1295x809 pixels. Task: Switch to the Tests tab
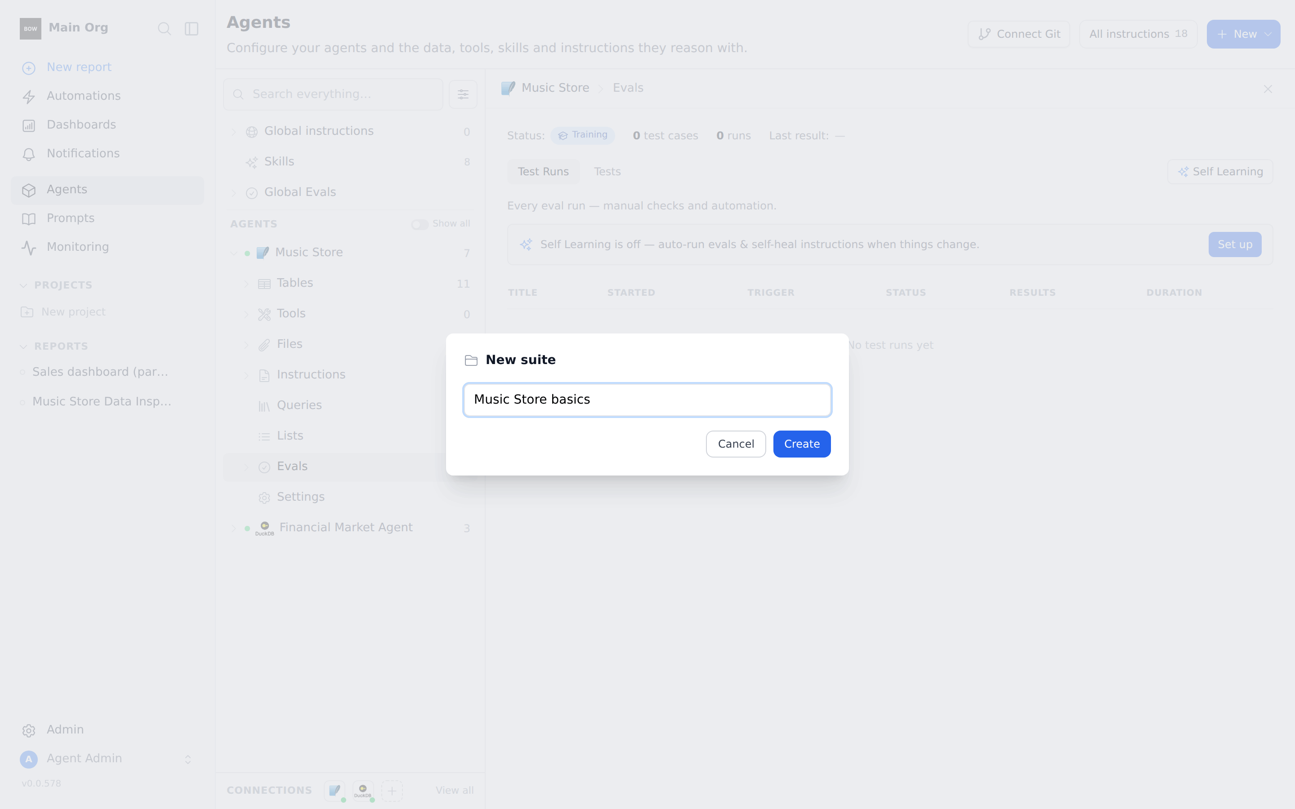tap(607, 172)
